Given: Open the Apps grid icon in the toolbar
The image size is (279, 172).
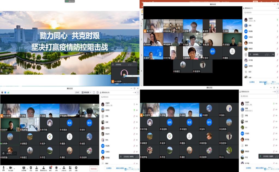Looking at the screenshot, I should click(x=70, y=168).
